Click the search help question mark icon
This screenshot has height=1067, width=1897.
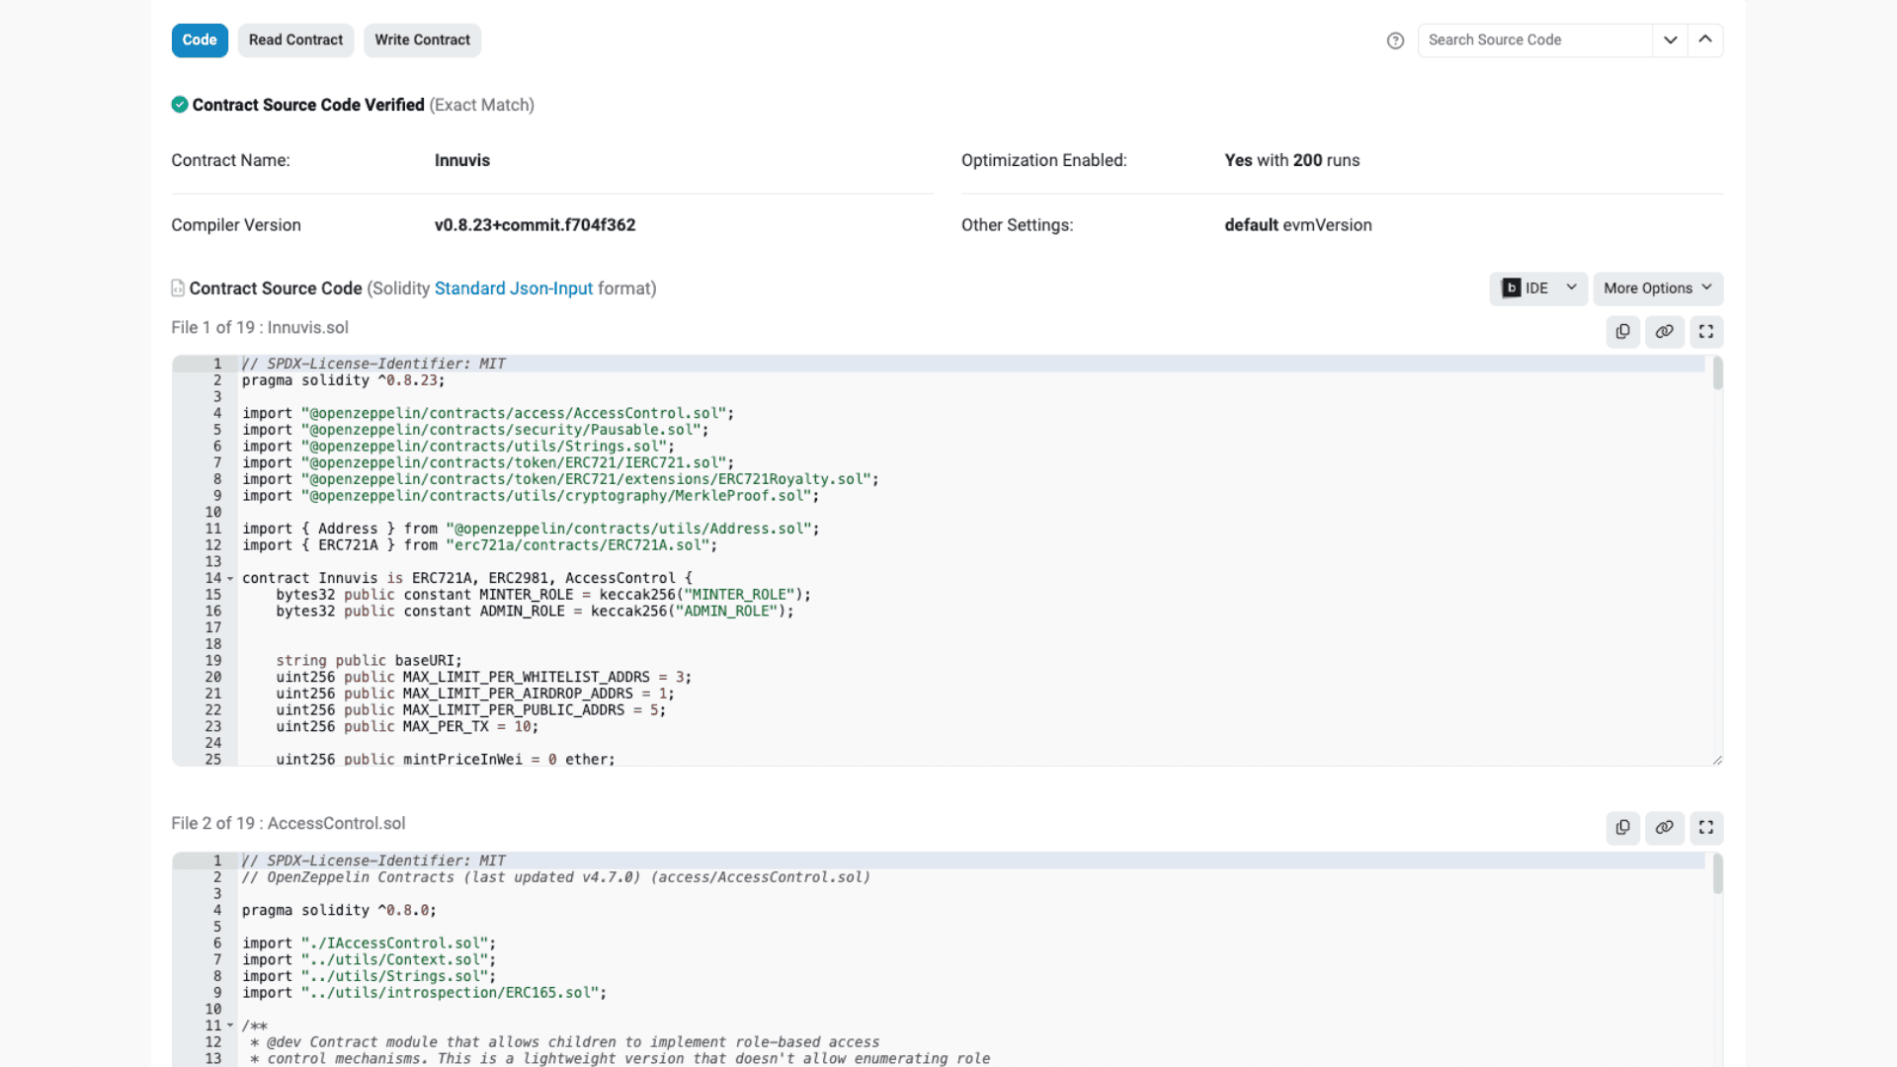pyautogui.click(x=1395, y=41)
